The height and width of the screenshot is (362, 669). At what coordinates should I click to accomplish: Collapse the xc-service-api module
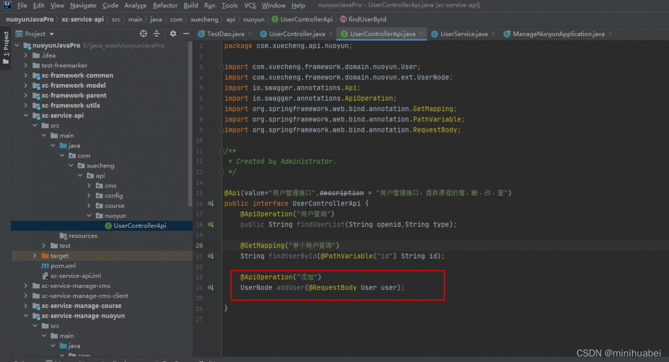[26, 115]
